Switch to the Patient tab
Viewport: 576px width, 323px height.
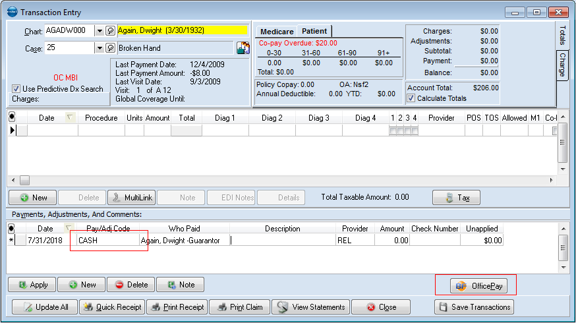(314, 31)
